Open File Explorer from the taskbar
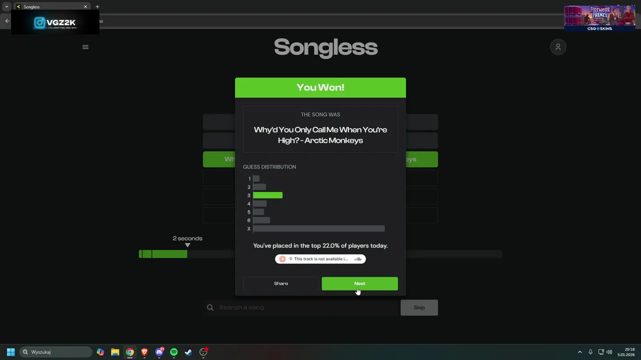Screen dimensions: 641x360 pos(115,352)
